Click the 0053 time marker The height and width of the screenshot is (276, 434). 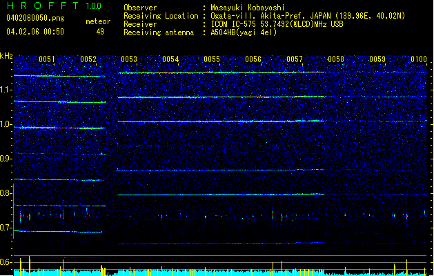(129, 59)
